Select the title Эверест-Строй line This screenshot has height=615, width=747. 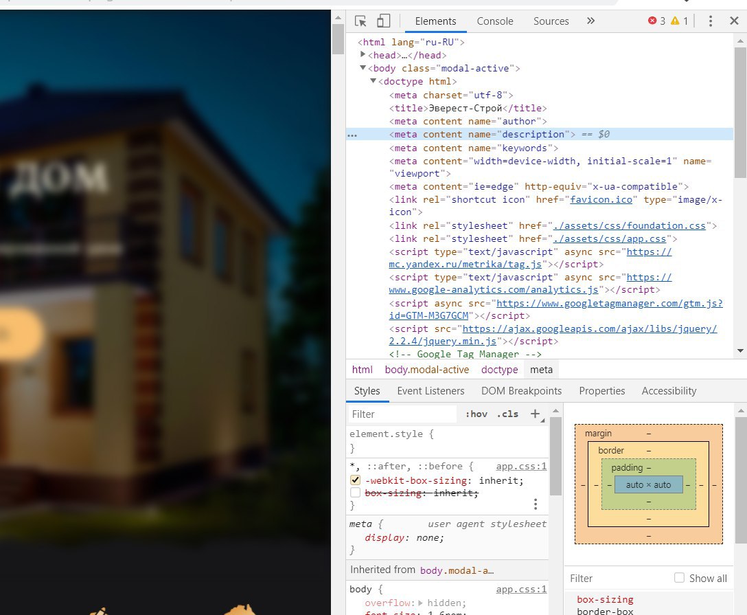point(468,108)
